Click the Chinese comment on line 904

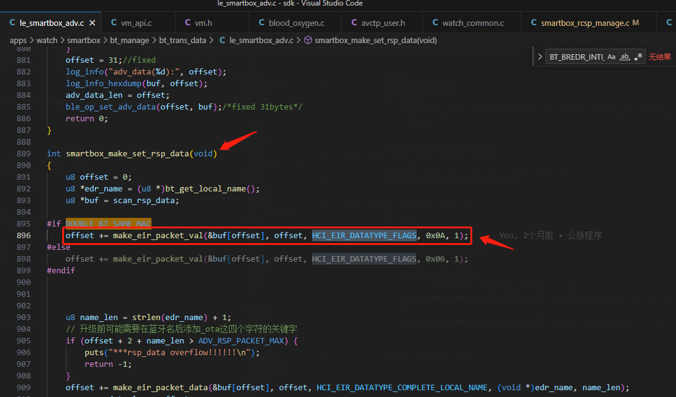(181, 329)
